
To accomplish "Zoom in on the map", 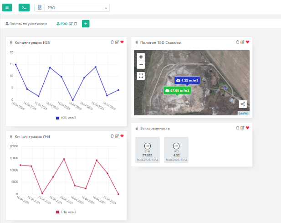I will [x=141, y=57].
